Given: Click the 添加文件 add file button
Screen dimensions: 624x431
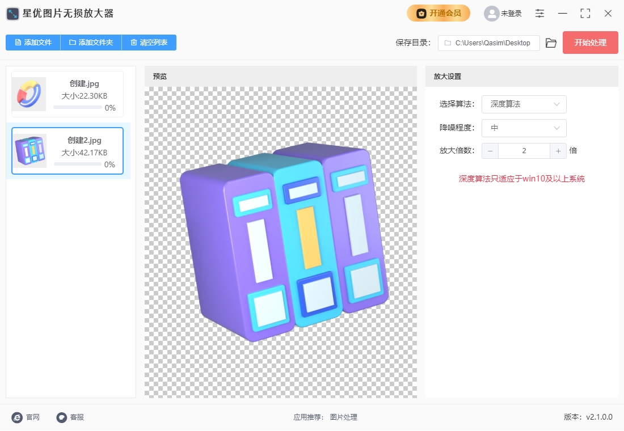Looking at the screenshot, I should 33,43.
